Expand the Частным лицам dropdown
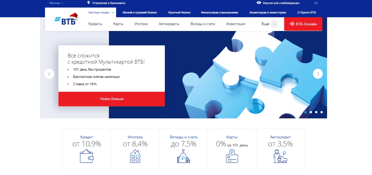372x175 pixels. pos(101,12)
